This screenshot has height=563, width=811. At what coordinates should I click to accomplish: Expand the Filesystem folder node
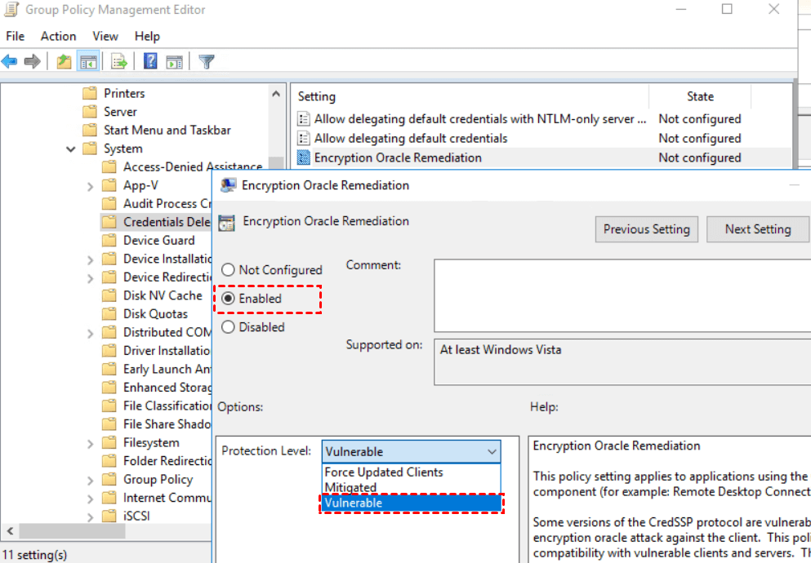click(x=90, y=443)
